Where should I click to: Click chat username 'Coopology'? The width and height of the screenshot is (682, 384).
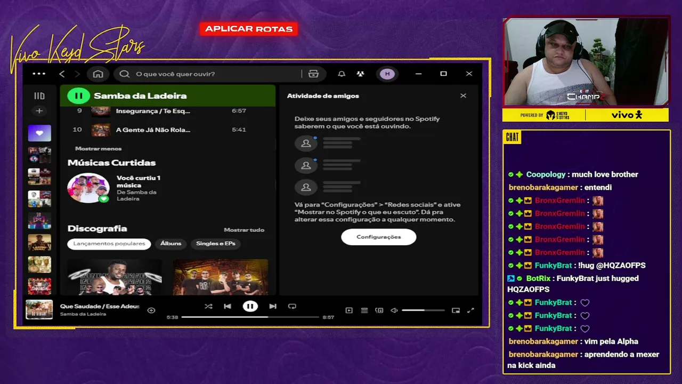tap(546, 174)
